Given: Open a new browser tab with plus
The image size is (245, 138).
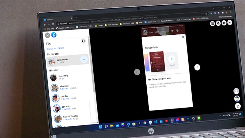Looking at the screenshot, I should click(x=76, y=18).
